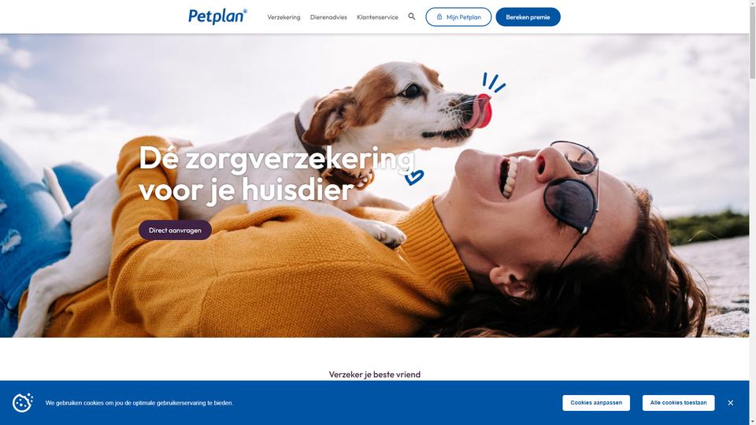Viewport: 756px width, 425px height.
Task: Dismiss the cookie banner with the X
Action: pyautogui.click(x=731, y=403)
